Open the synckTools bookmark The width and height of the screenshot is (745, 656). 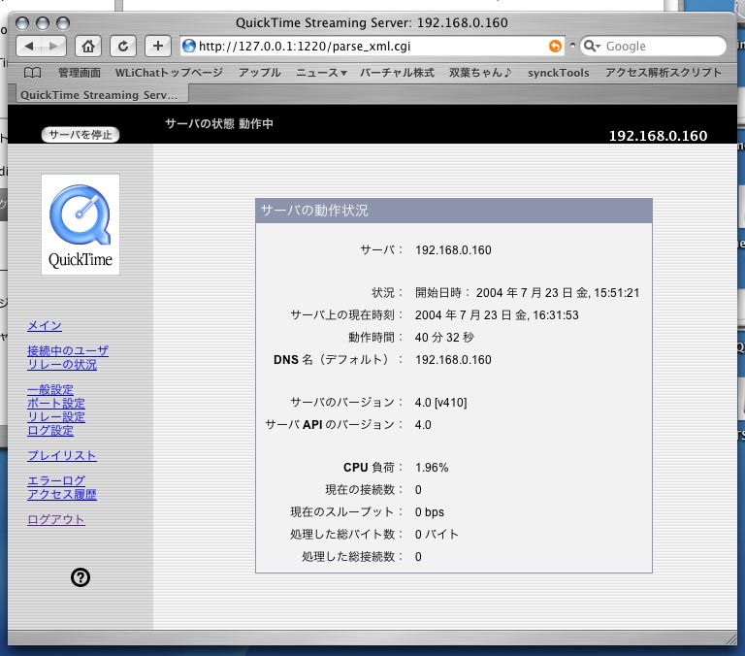[x=559, y=73]
